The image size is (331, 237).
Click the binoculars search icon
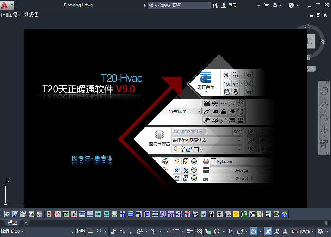pos(215,5)
